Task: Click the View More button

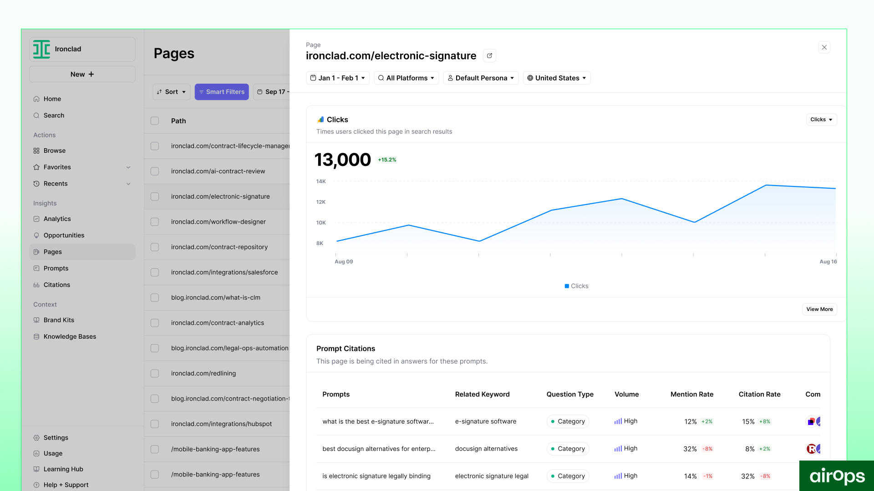Action: tap(819, 310)
